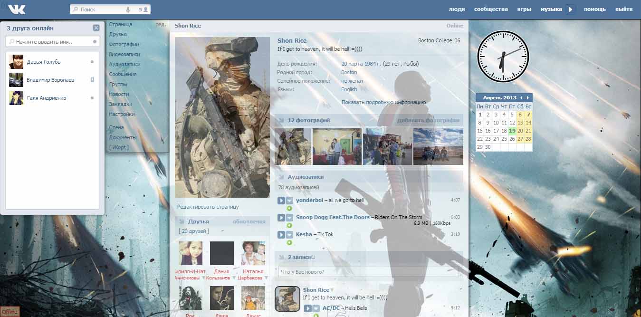Open 'музыка' in top navigation
641x317 pixels.
coord(551,9)
